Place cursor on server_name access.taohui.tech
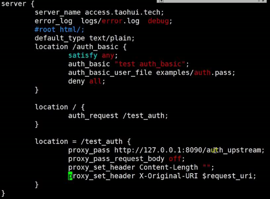The width and height of the screenshot is (270, 199). (x=99, y=13)
